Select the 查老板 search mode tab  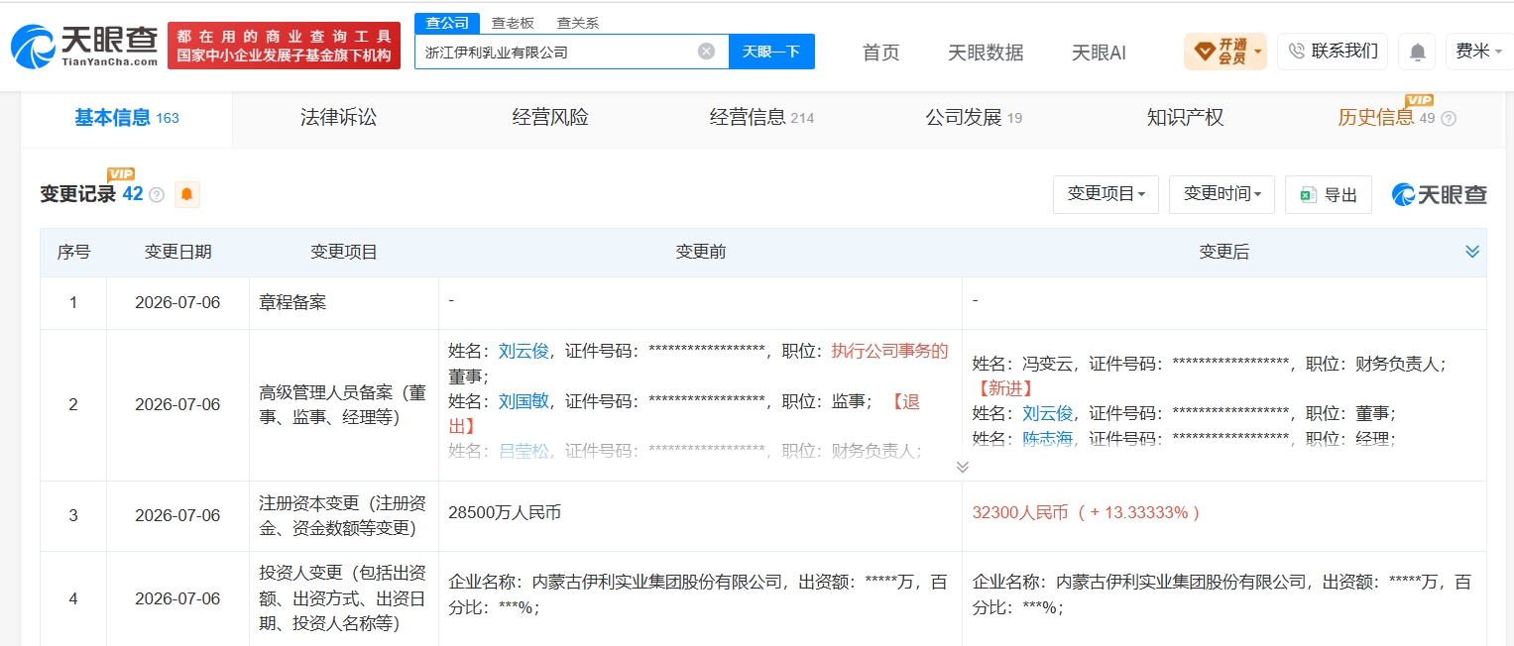tap(513, 23)
